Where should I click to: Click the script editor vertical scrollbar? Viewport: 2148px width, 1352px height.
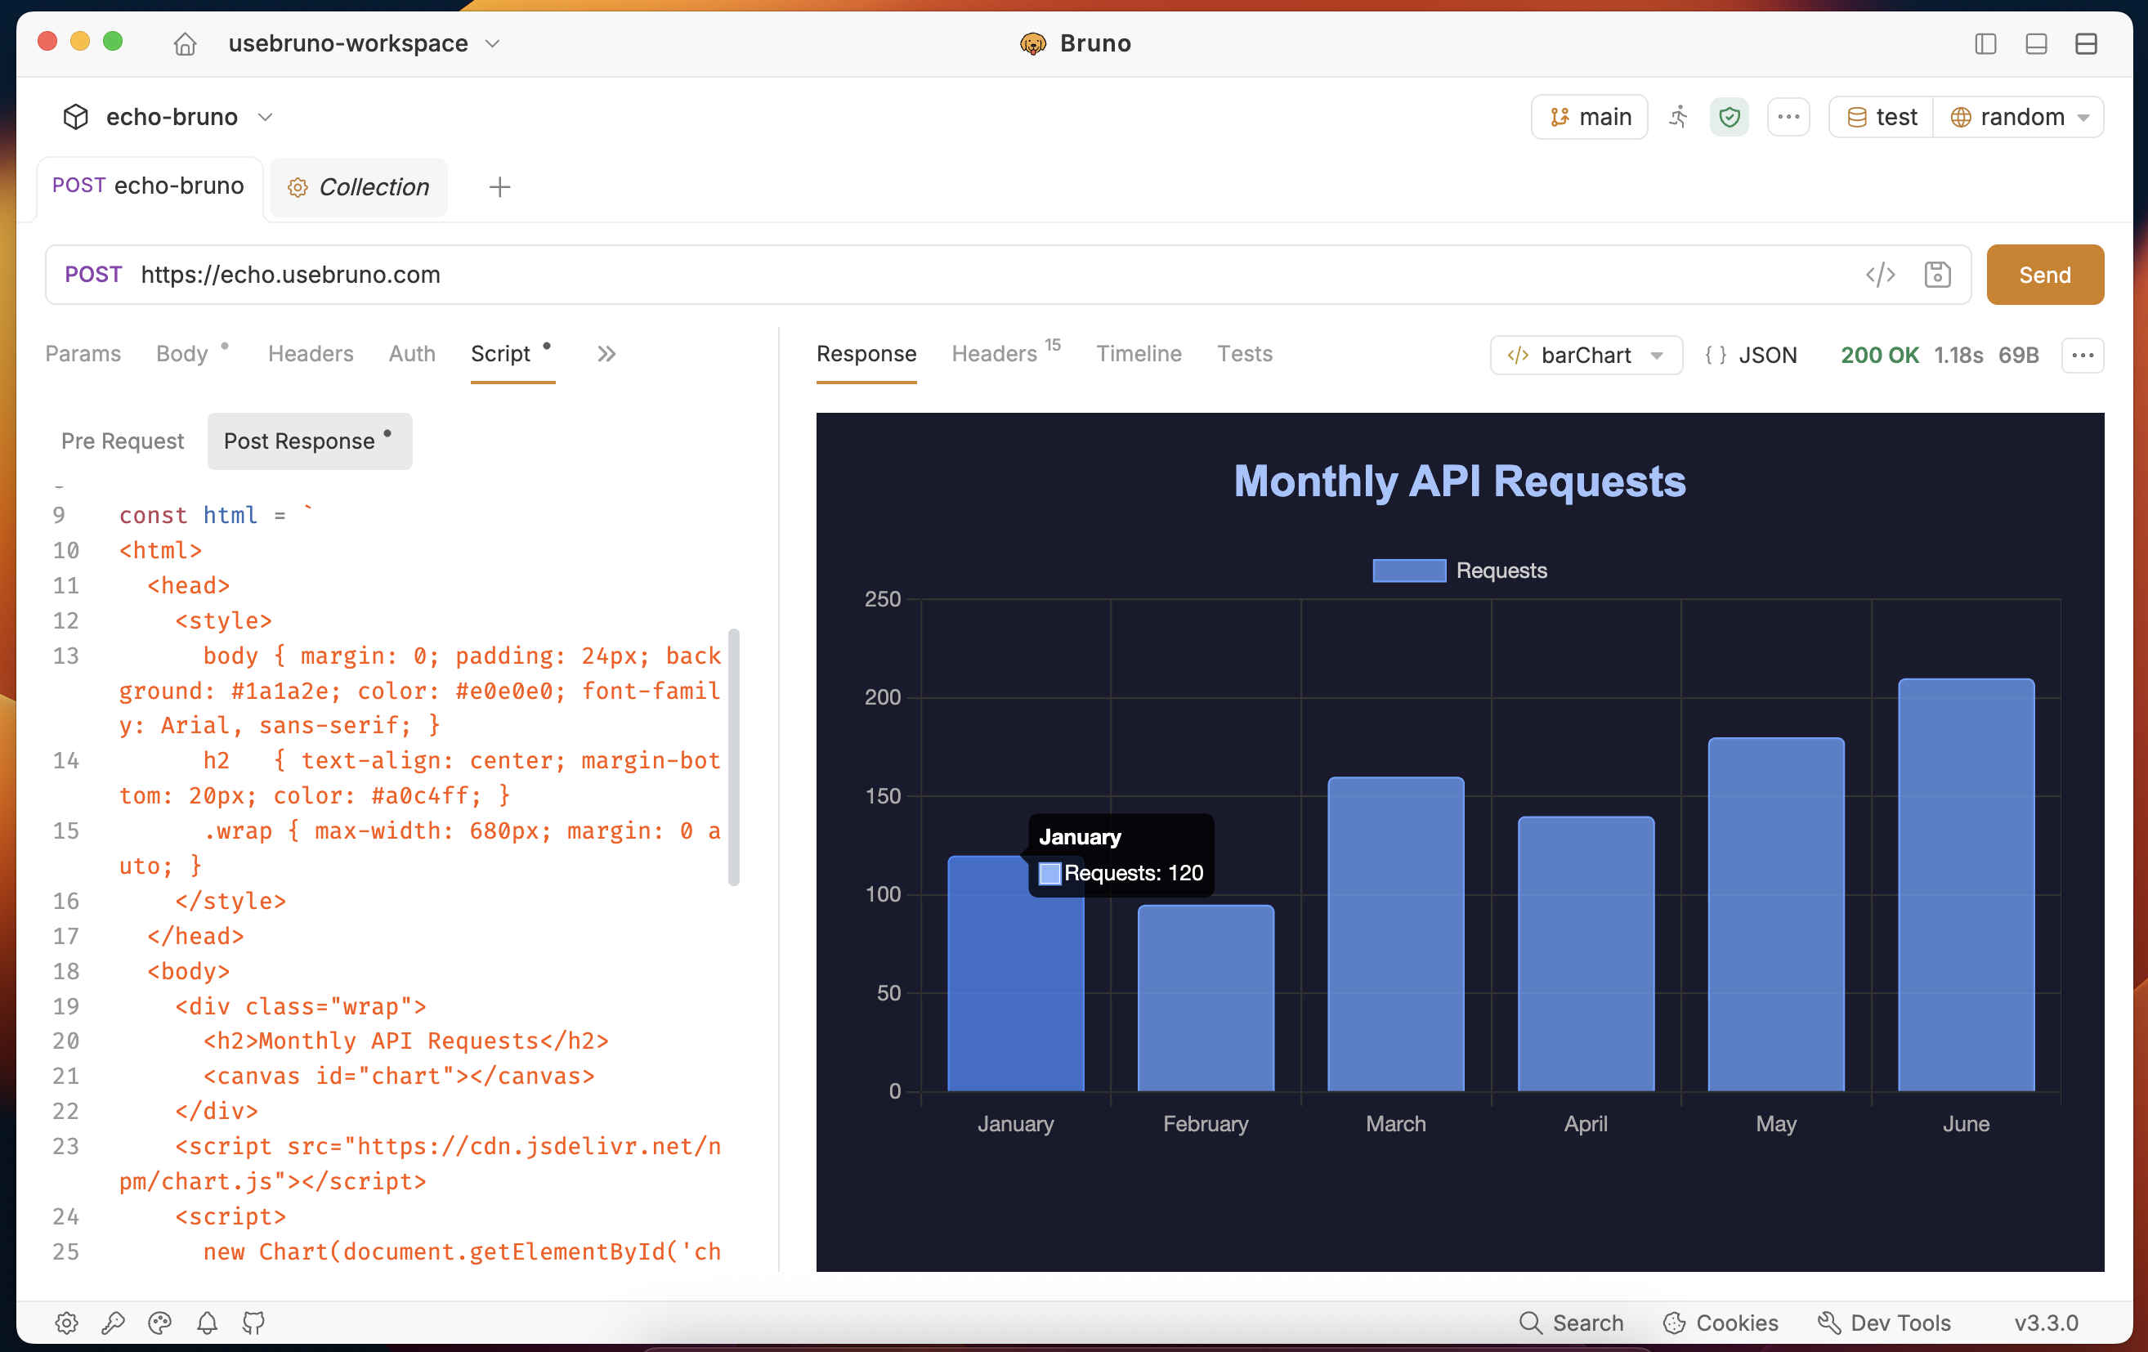pos(734,757)
